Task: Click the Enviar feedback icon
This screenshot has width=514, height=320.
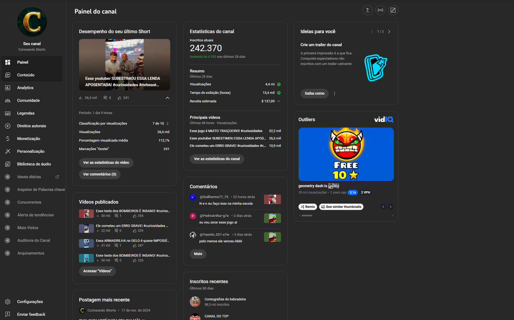Action: click(8, 314)
